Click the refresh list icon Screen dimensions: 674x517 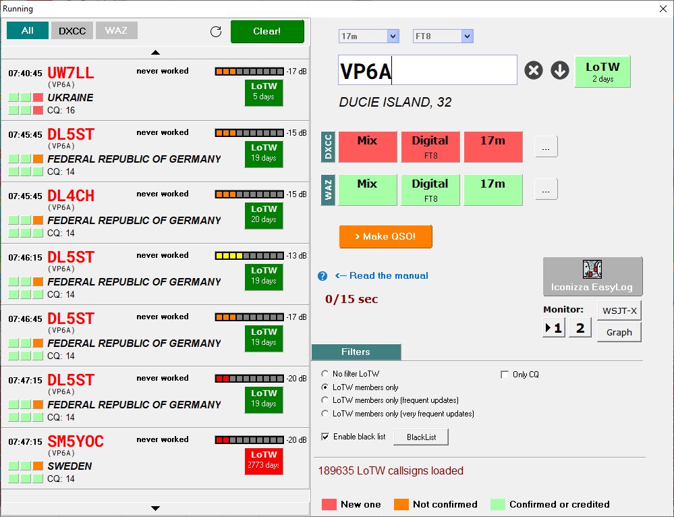coord(216,32)
